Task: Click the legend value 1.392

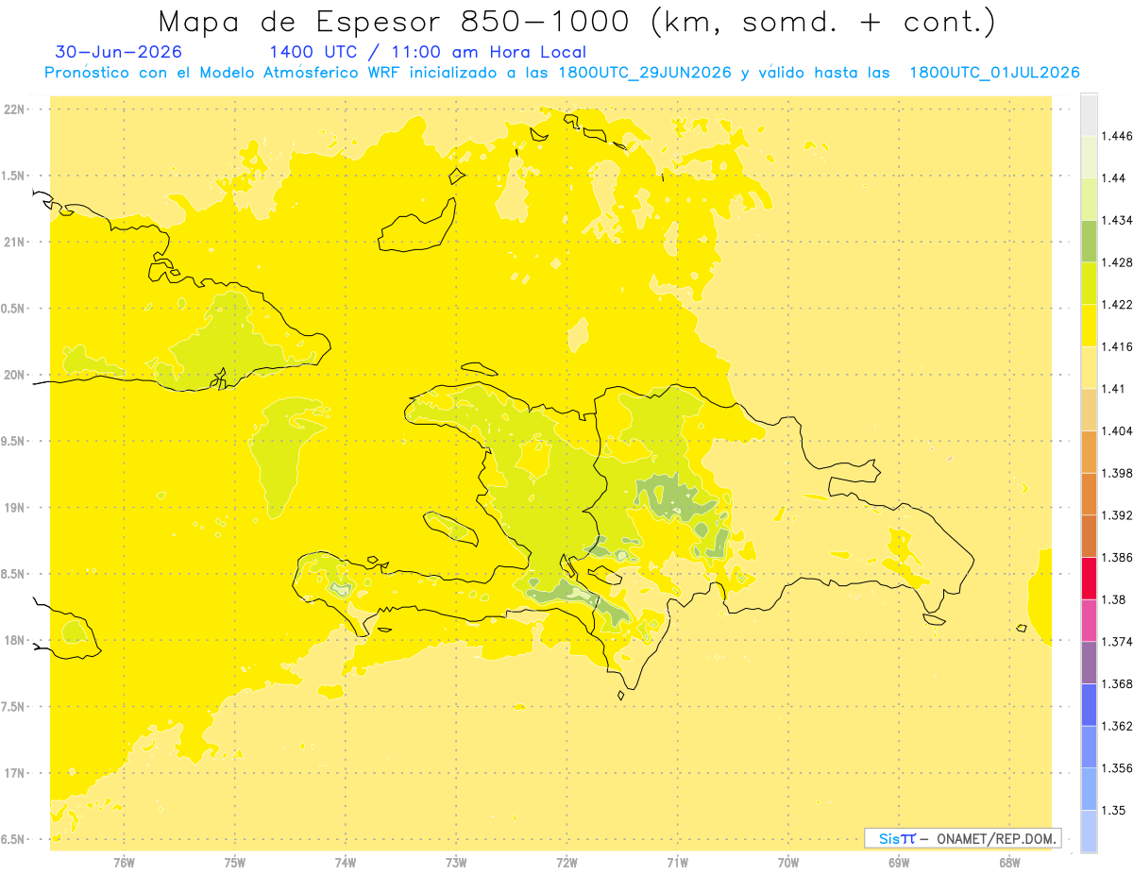Action: 1119,515
